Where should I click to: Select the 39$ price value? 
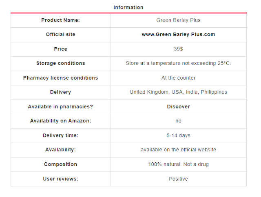tap(178, 49)
